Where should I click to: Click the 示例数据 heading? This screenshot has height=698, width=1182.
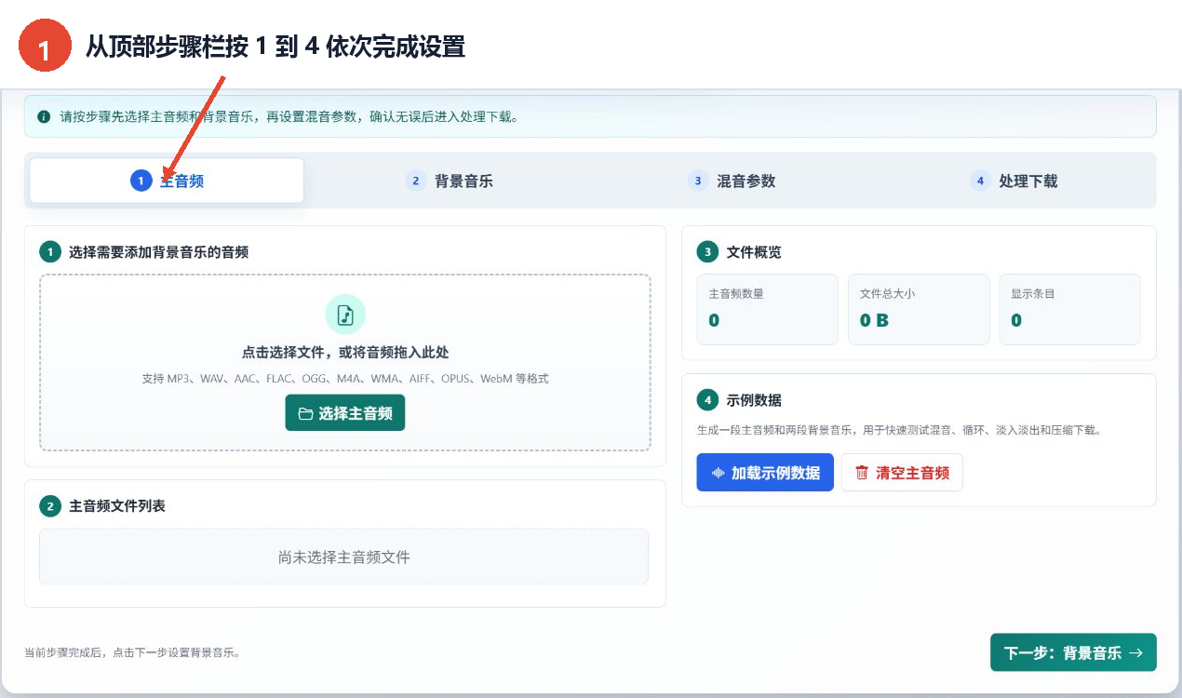pos(754,400)
